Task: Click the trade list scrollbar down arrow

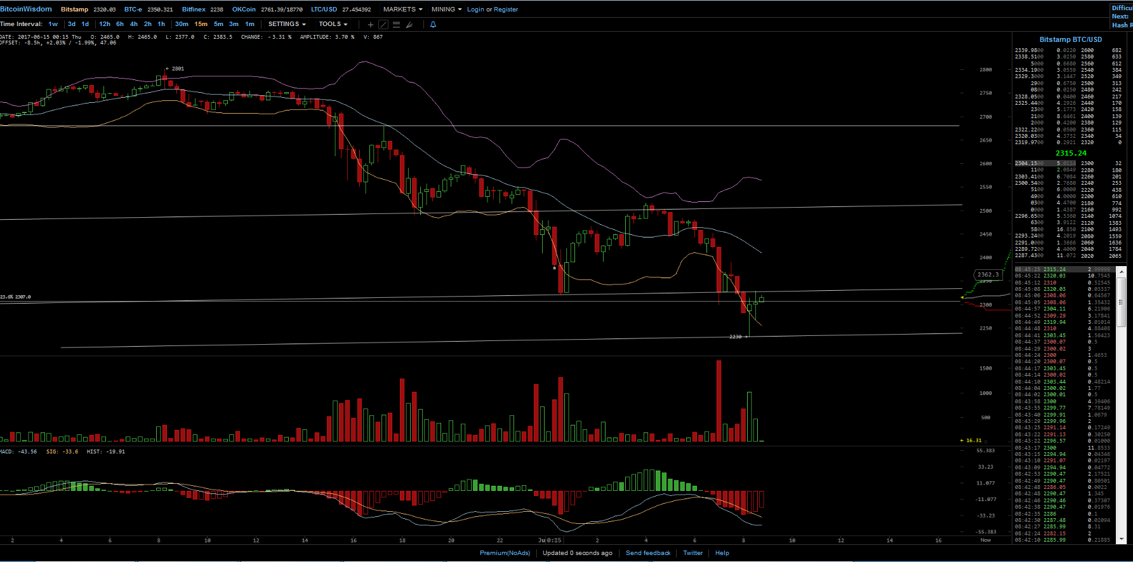Action: tap(1122, 539)
